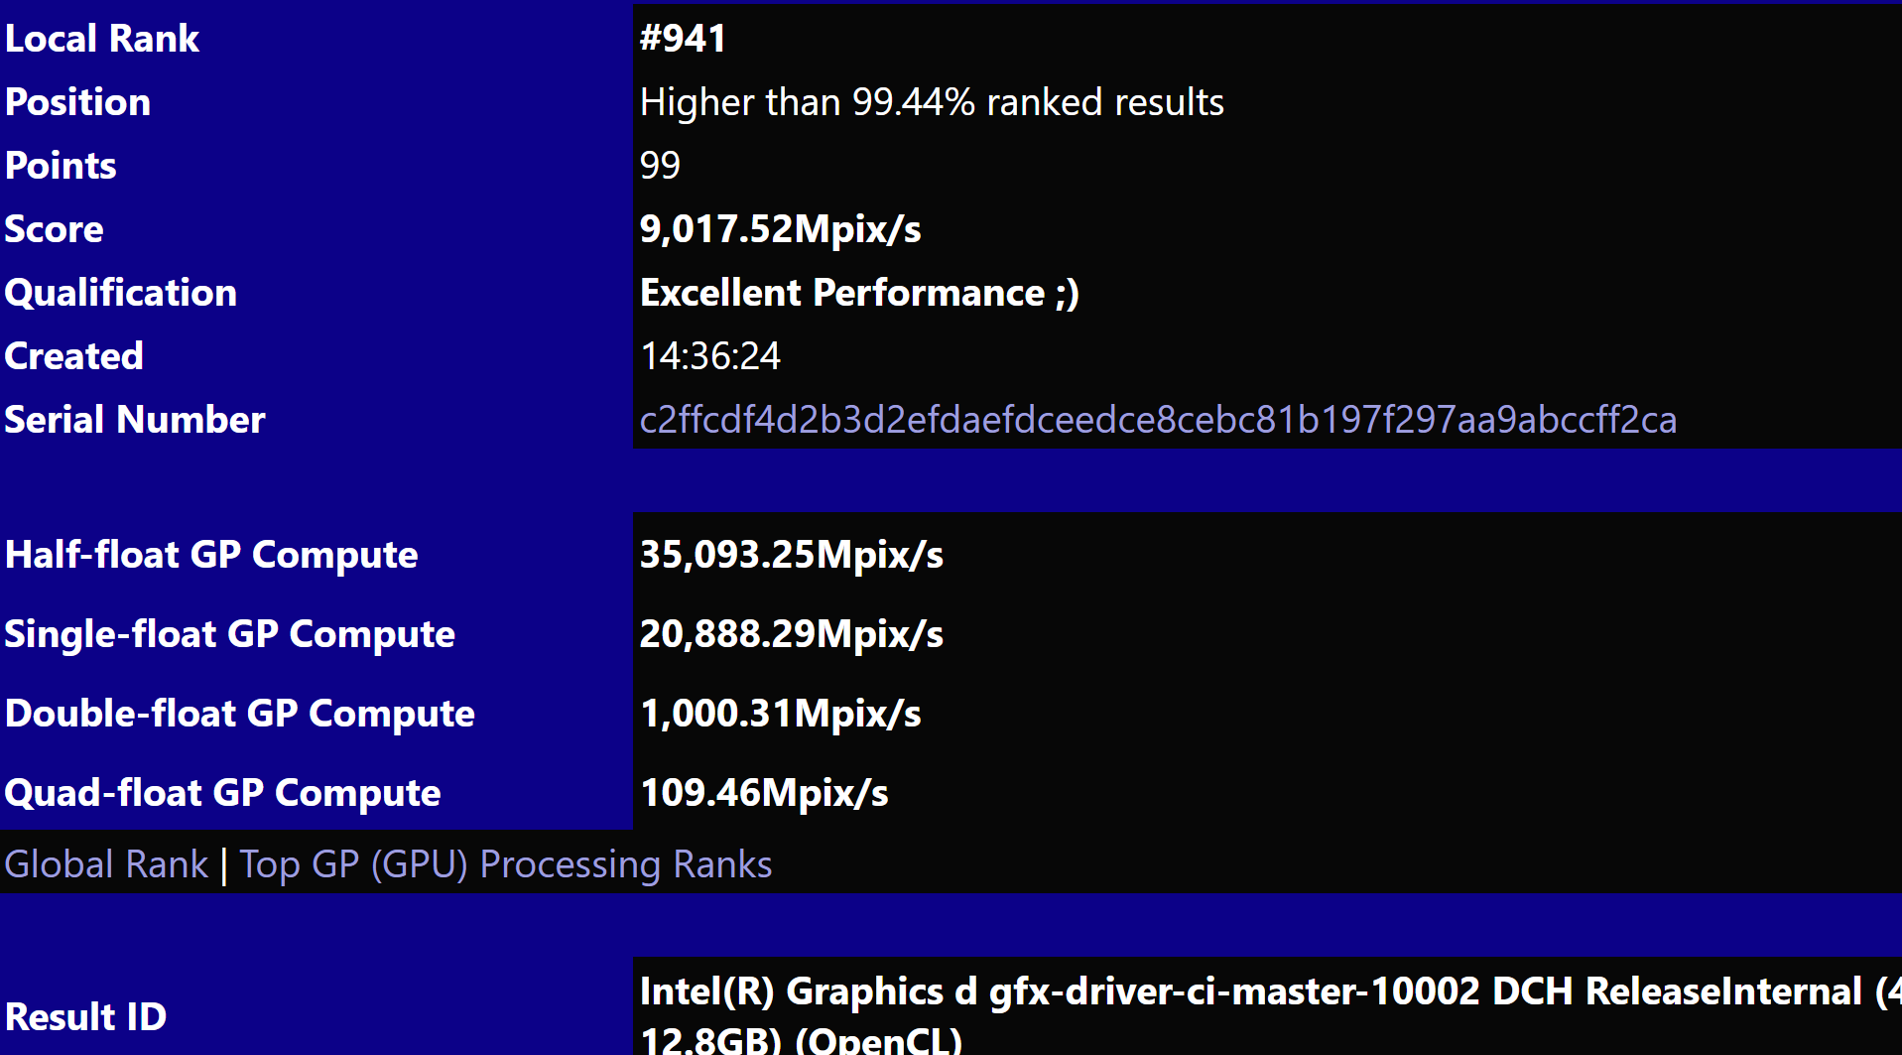The image size is (1902, 1055).
Task: Click the 20,888.29Mpix/s single-float value
Action: coord(791,634)
